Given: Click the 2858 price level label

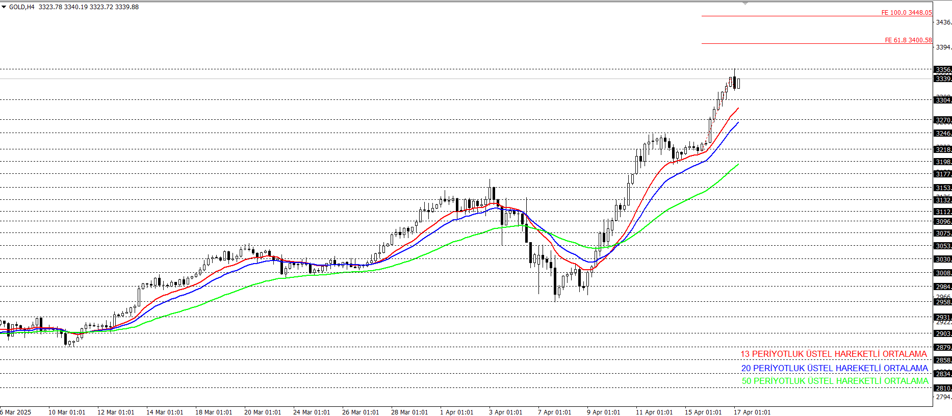Looking at the screenshot, I should coord(943,360).
